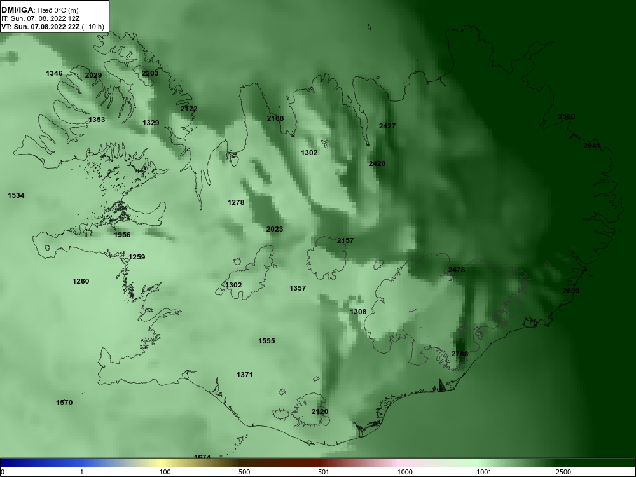
Task: Click the valid time 'VT: Sun. 07.08.2022 22Z'
Action: coord(41,27)
